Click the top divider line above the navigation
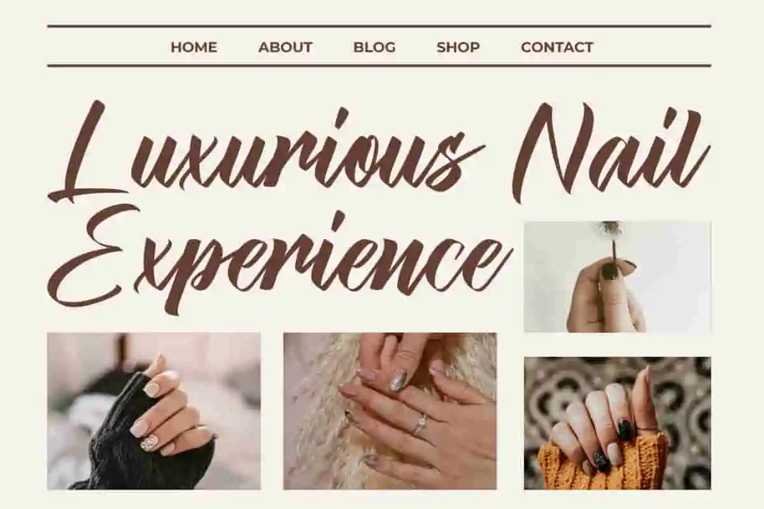This screenshot has height=509, width=764. 379,26
